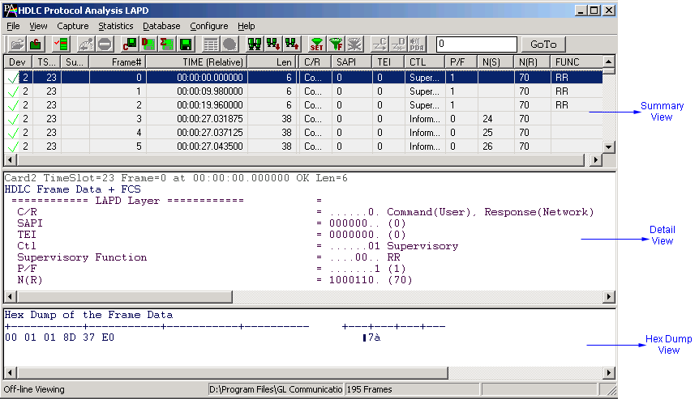Select frame 5 row at 00:00:27.043500
This screenshot has height=399, width=699.
303,146
